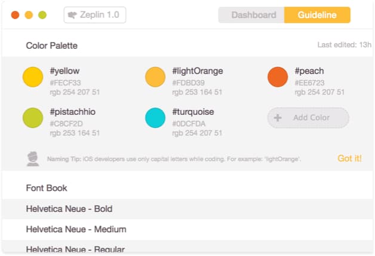Select the Guideline tab

317,15
